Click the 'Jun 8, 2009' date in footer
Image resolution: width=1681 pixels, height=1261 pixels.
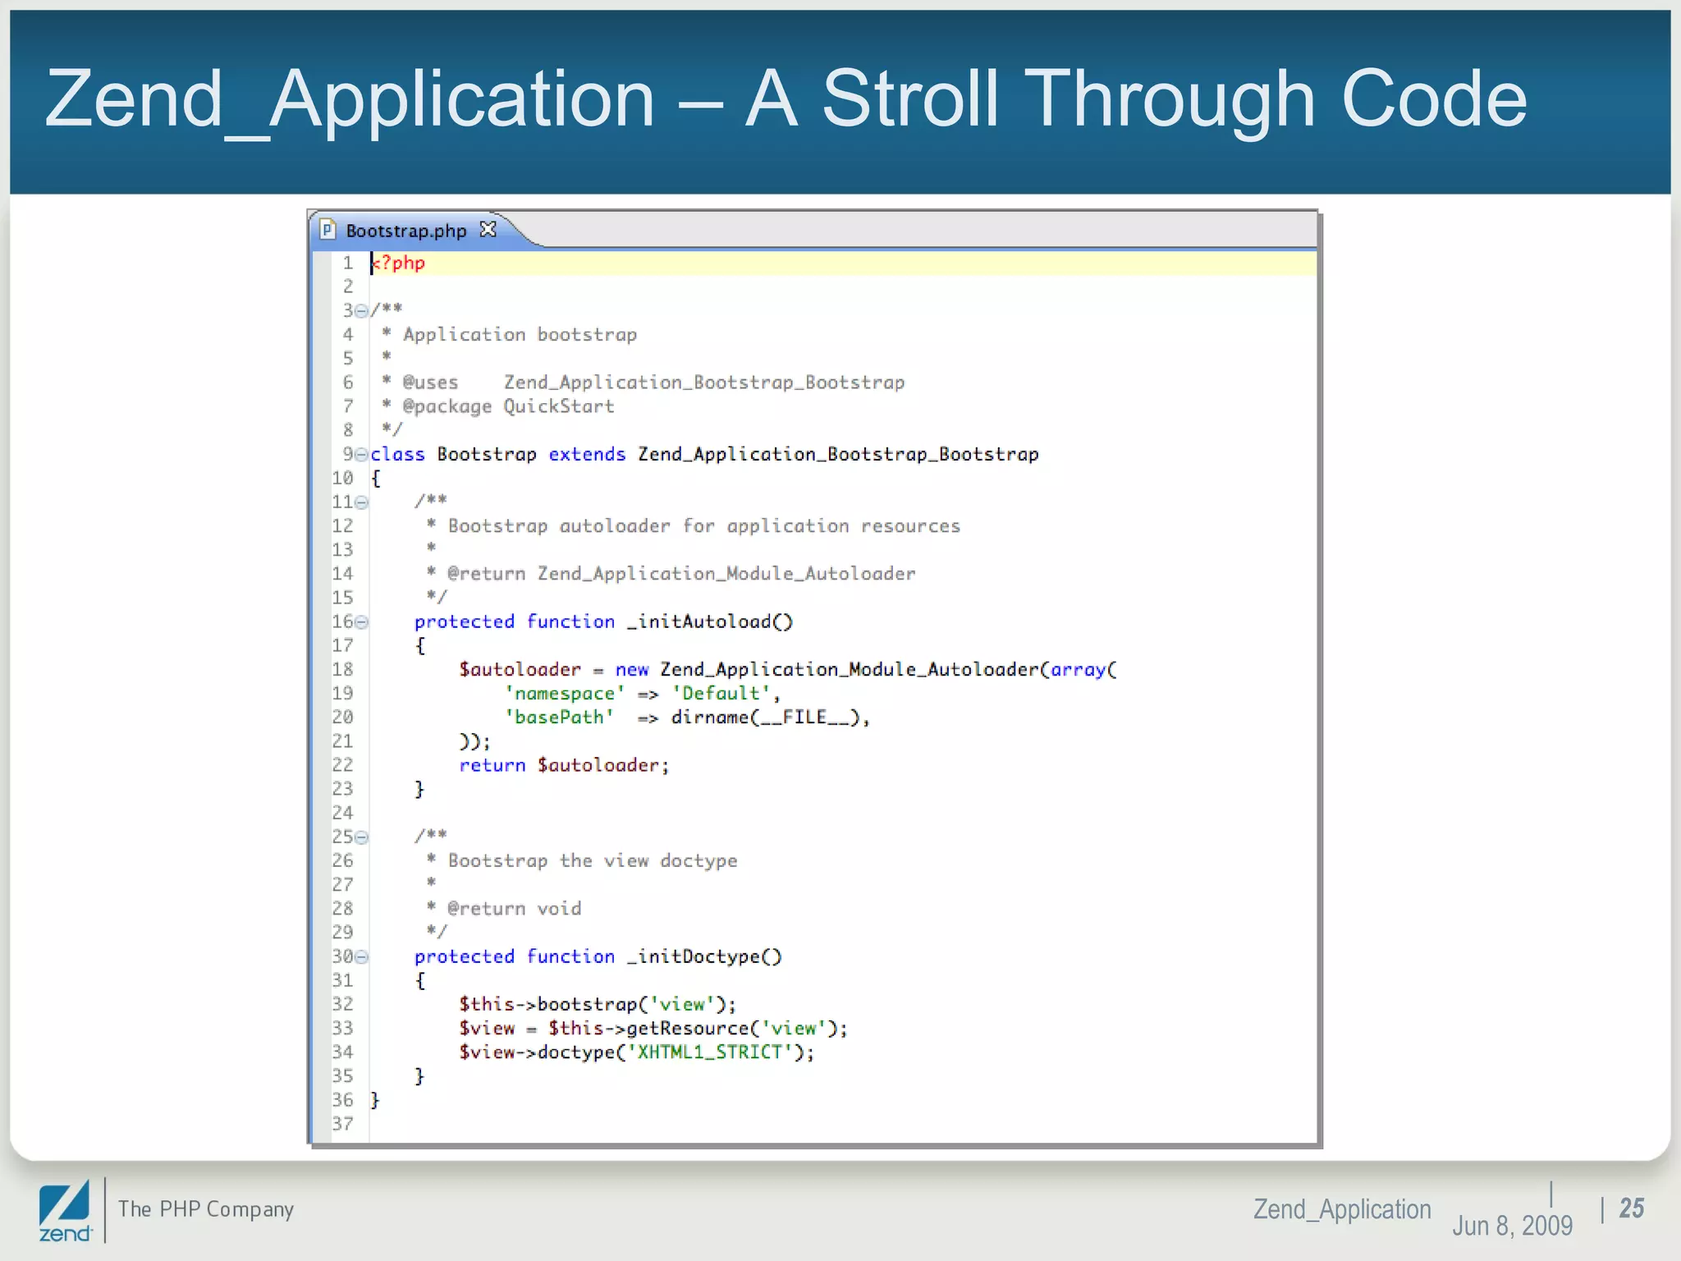pos(1513,1226)
